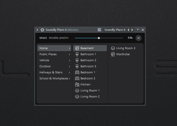Image resolution: width=177 pixels, height=126 pixels.
Task: Select the Hallways & Stairs category
Action: 54,73
